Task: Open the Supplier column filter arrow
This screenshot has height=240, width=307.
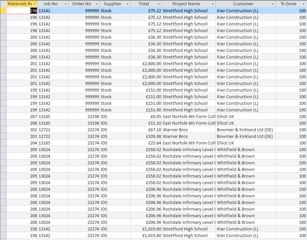Action: [x=127, y=4]
